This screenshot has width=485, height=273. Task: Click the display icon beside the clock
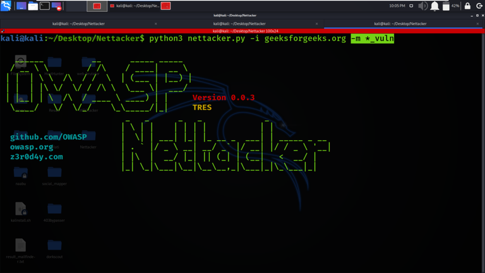point(411,6)
